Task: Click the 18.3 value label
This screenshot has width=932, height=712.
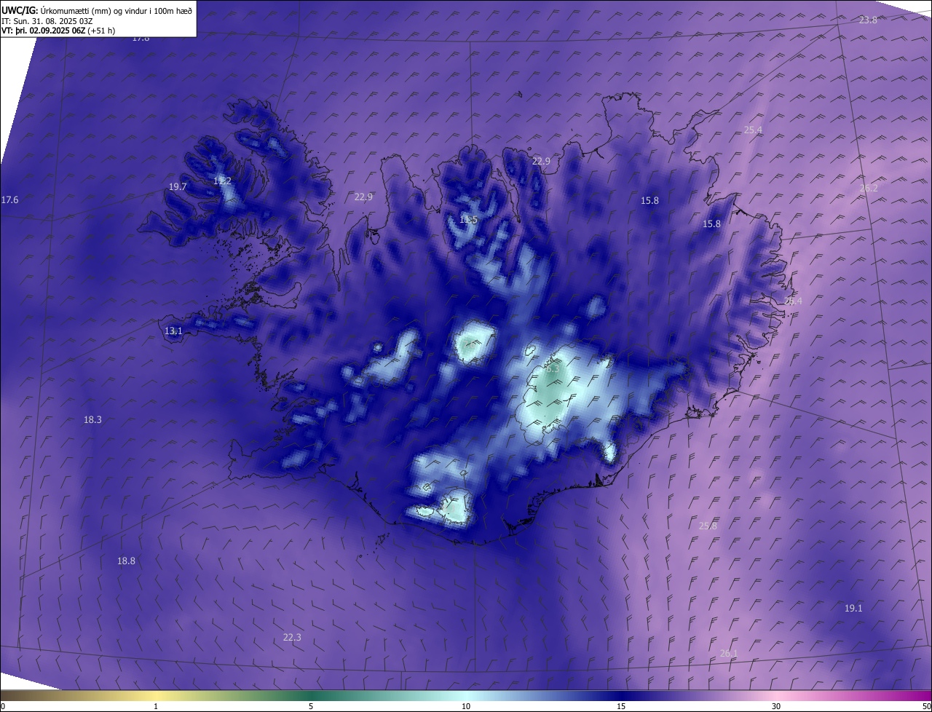Action: [x=92, y=419]
